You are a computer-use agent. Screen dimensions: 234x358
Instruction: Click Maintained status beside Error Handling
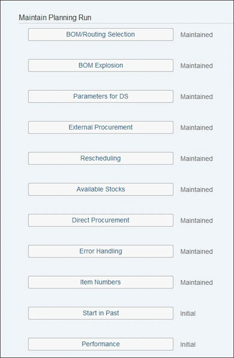pos(196,251)
